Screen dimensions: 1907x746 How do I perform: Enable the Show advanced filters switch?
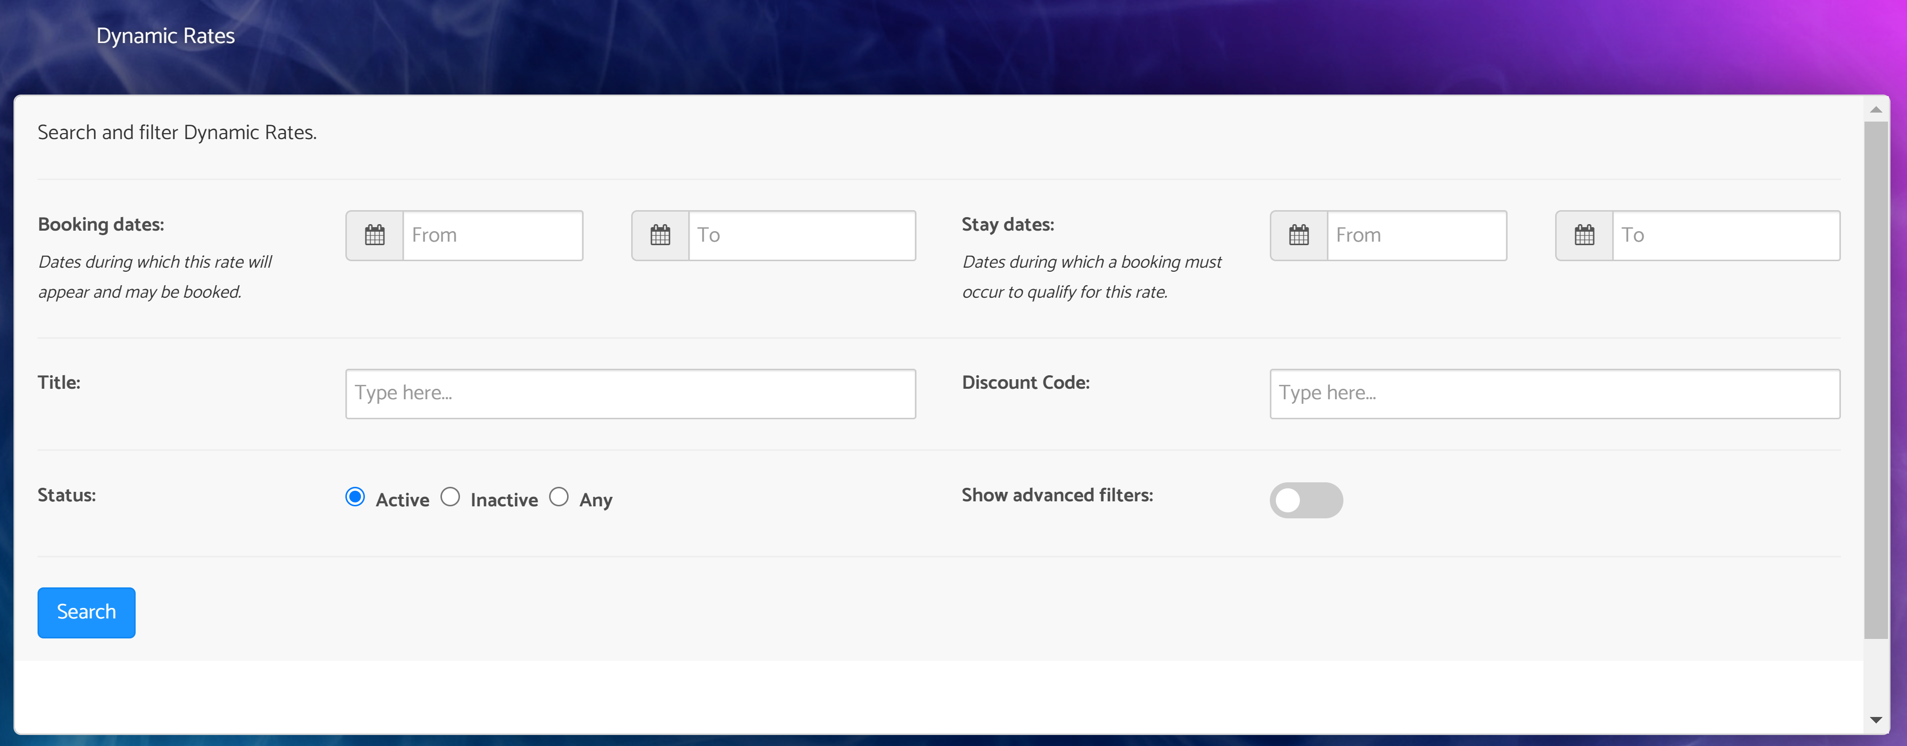coord(1306,500)
